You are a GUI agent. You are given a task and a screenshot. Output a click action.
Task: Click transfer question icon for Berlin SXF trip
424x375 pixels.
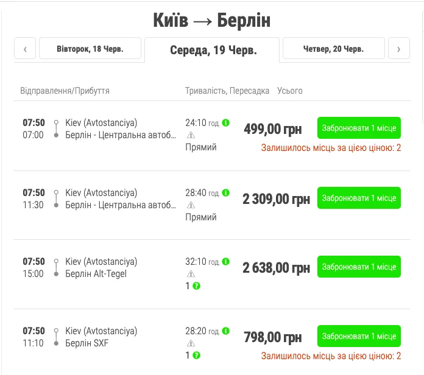point(197,356)
